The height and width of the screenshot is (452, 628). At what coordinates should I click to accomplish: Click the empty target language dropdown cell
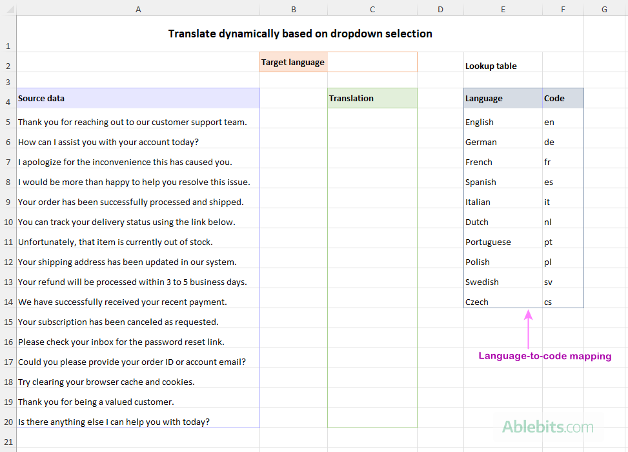(372, 62)
